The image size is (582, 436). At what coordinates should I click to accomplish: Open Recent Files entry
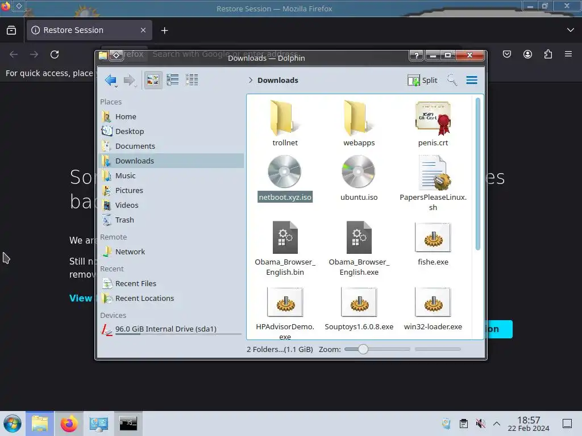point(172,284)
